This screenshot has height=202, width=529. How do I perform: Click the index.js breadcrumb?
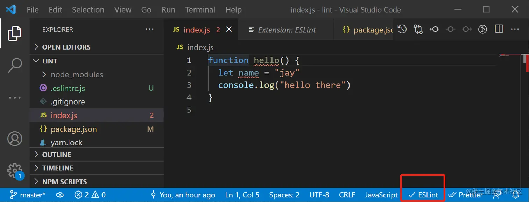click(195, 47)
